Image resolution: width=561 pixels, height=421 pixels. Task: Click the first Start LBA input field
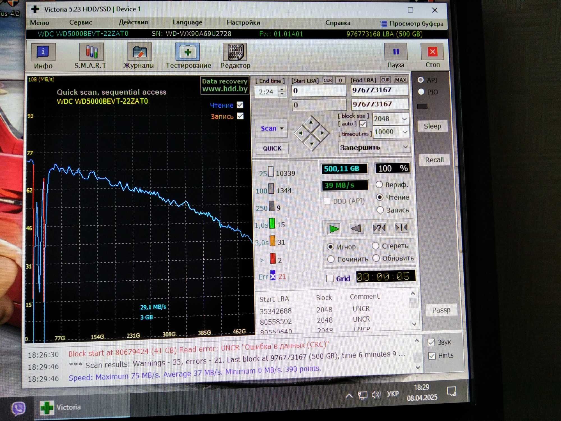coord(319,91)
